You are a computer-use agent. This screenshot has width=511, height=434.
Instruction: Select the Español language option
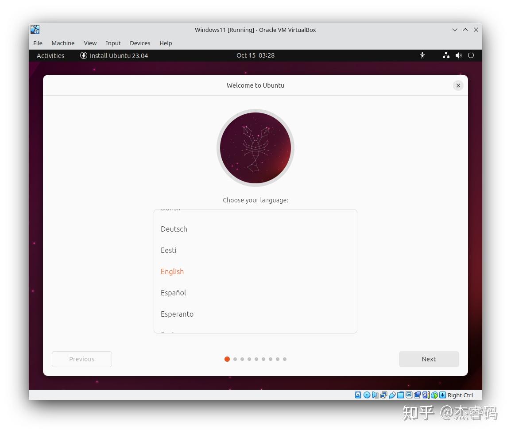tap(173, 293)
